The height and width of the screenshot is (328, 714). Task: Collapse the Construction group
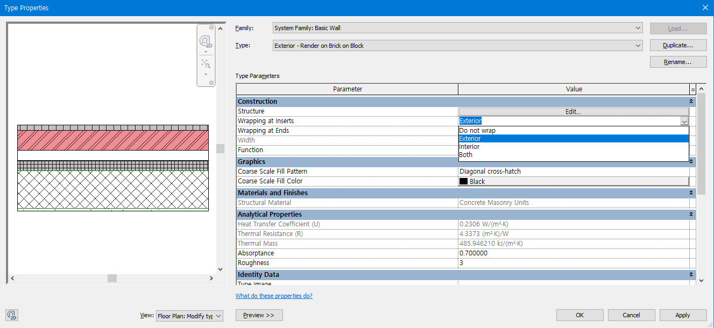click(x=691, y=102)
